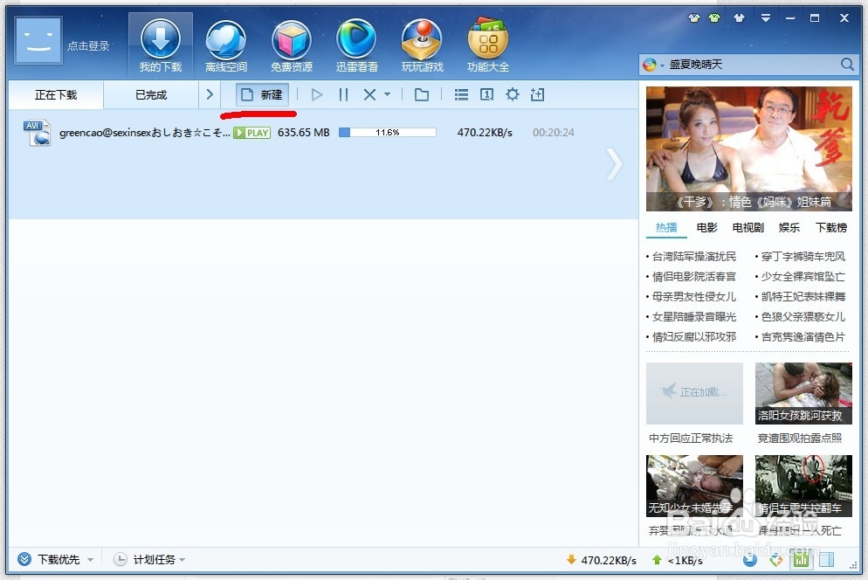Open 功能大全 feature grid icon
The height and width of the screenshot is (580, 868).
click(x=487, y=45)
